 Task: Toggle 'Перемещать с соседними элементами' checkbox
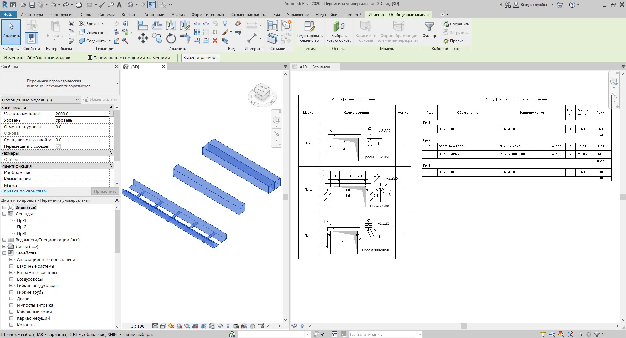tap(90, 58)
